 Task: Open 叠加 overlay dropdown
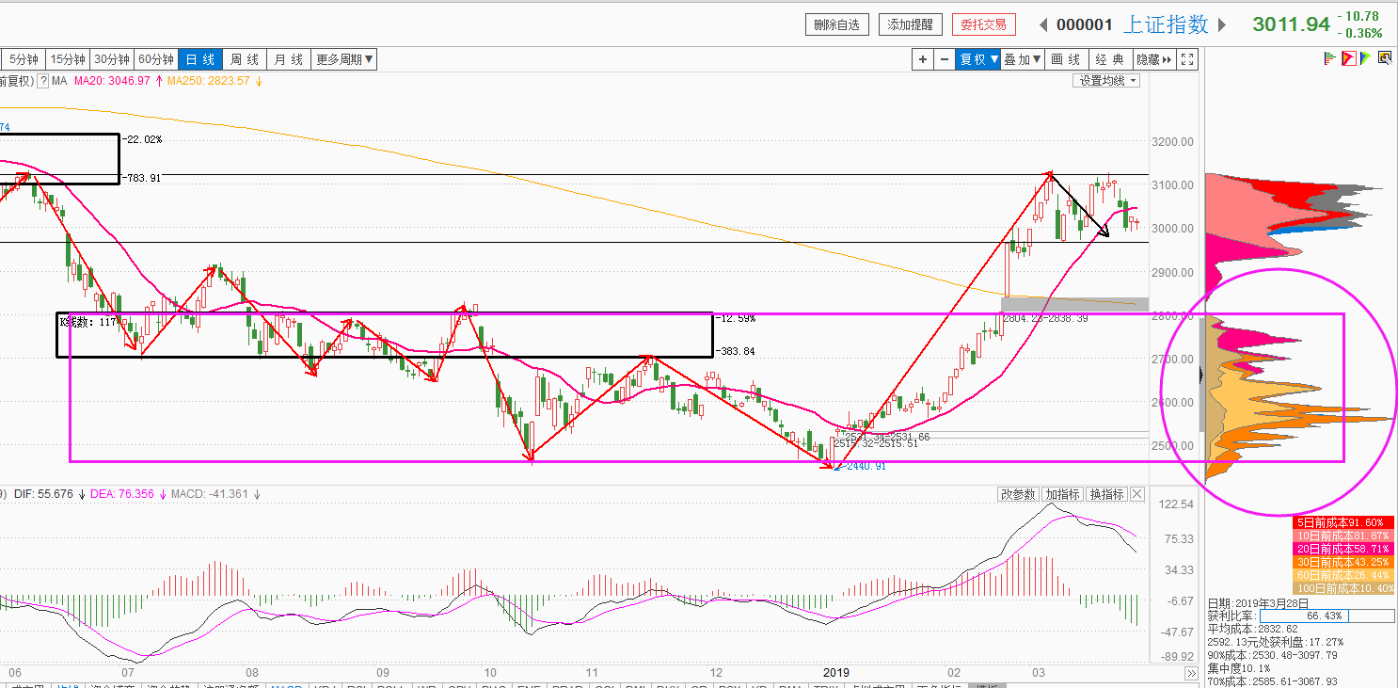pos(1023,59)
